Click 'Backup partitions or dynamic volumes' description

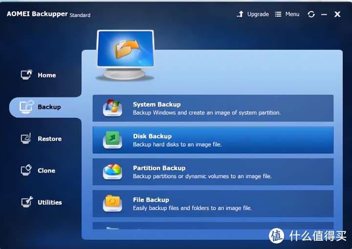pos(202,176)
